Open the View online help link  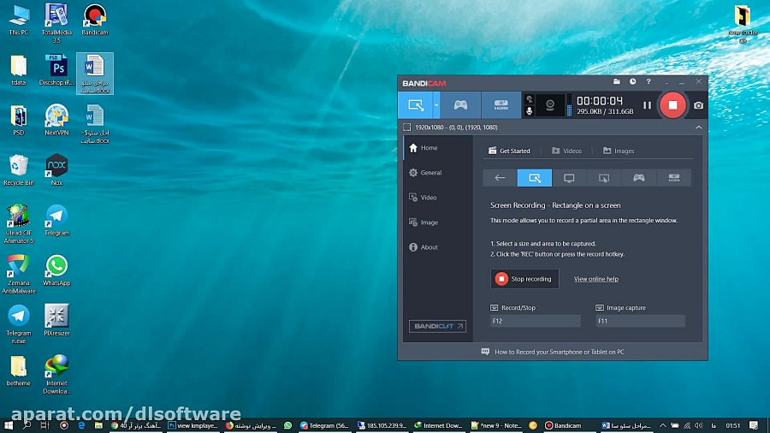596,279
